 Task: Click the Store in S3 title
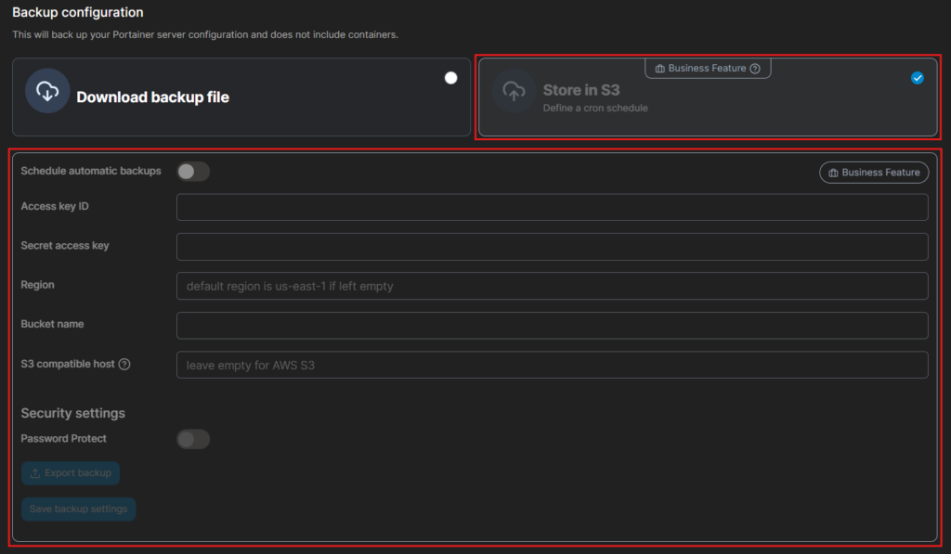tap(581, 90)
